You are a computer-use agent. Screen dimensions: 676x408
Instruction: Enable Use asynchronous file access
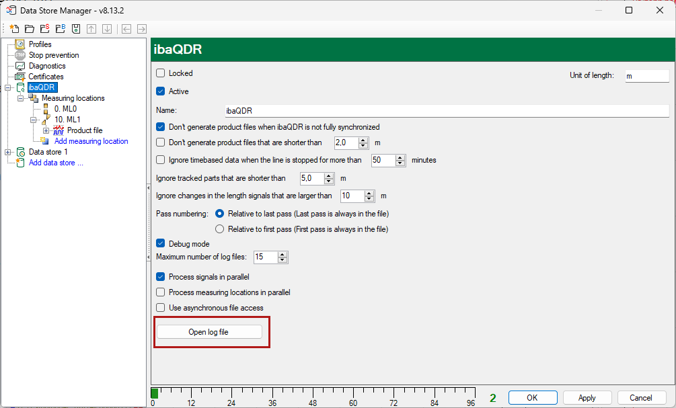[160, 308]
